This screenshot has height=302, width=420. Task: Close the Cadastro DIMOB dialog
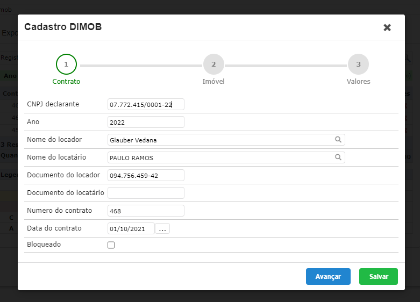coord(387,27)
